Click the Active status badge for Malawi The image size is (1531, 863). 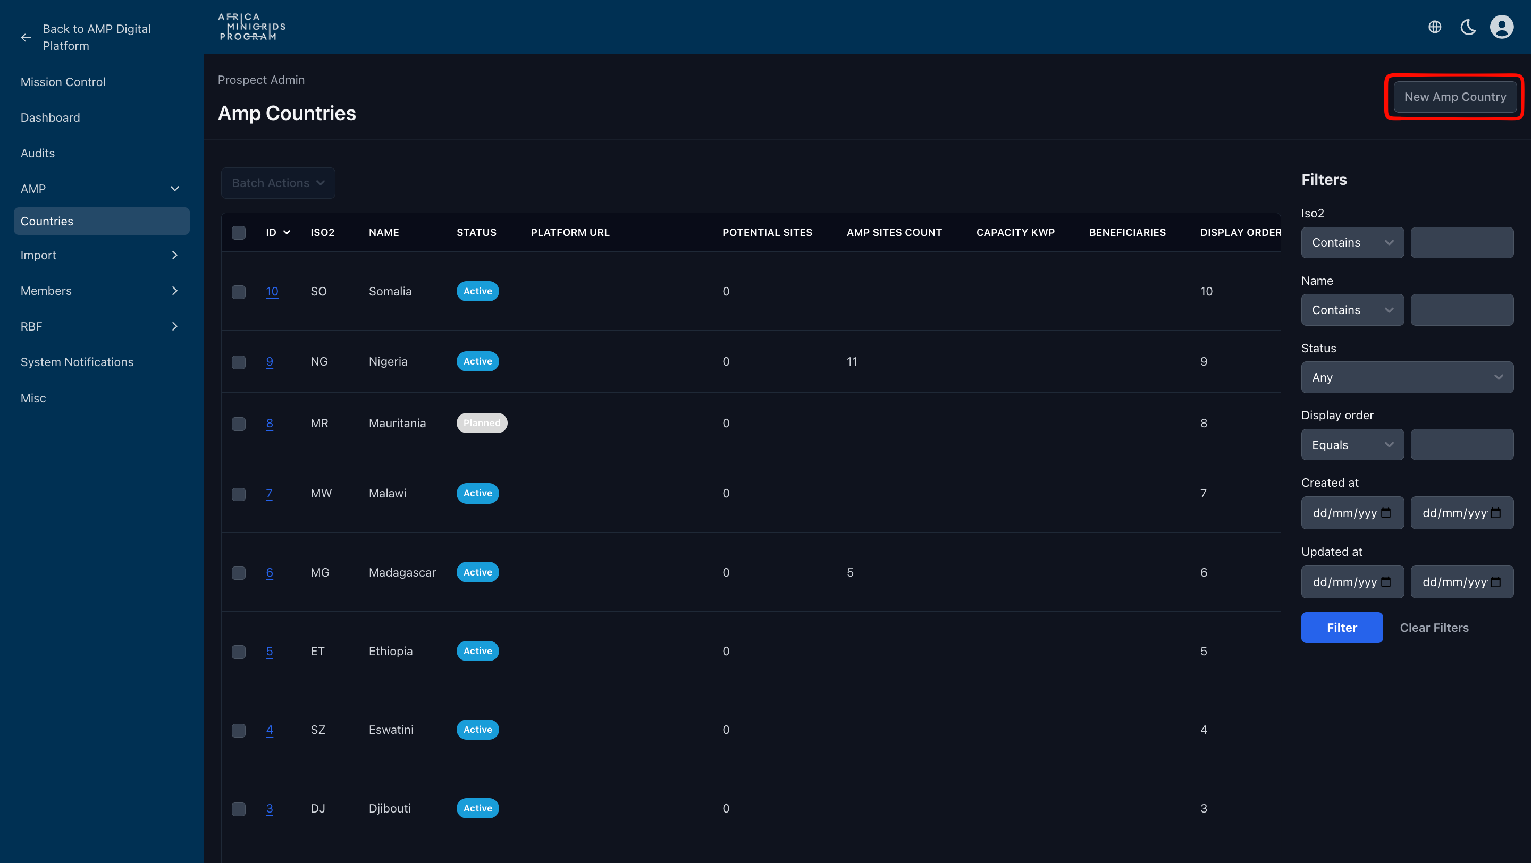point(477,493)
